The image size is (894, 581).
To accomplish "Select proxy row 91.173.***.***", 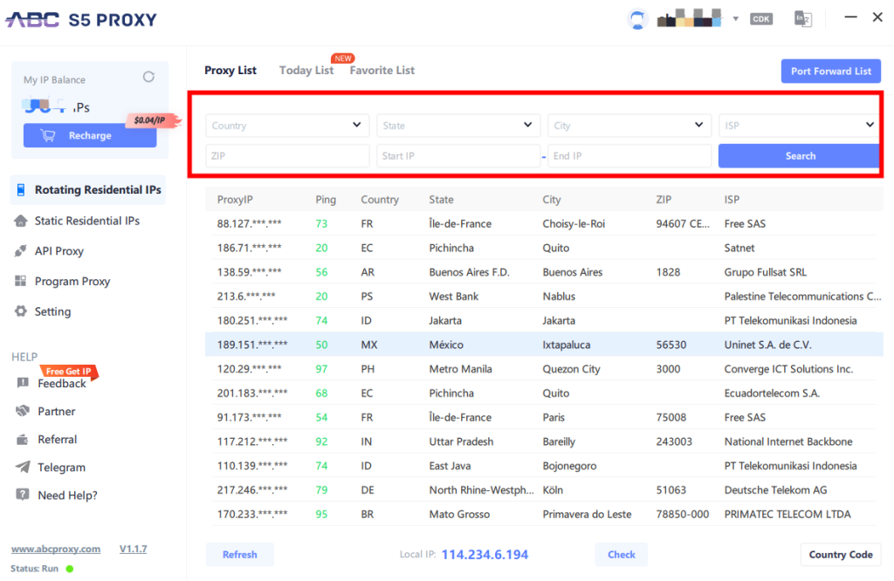I will pyautogui.click(x=544, y=417).
